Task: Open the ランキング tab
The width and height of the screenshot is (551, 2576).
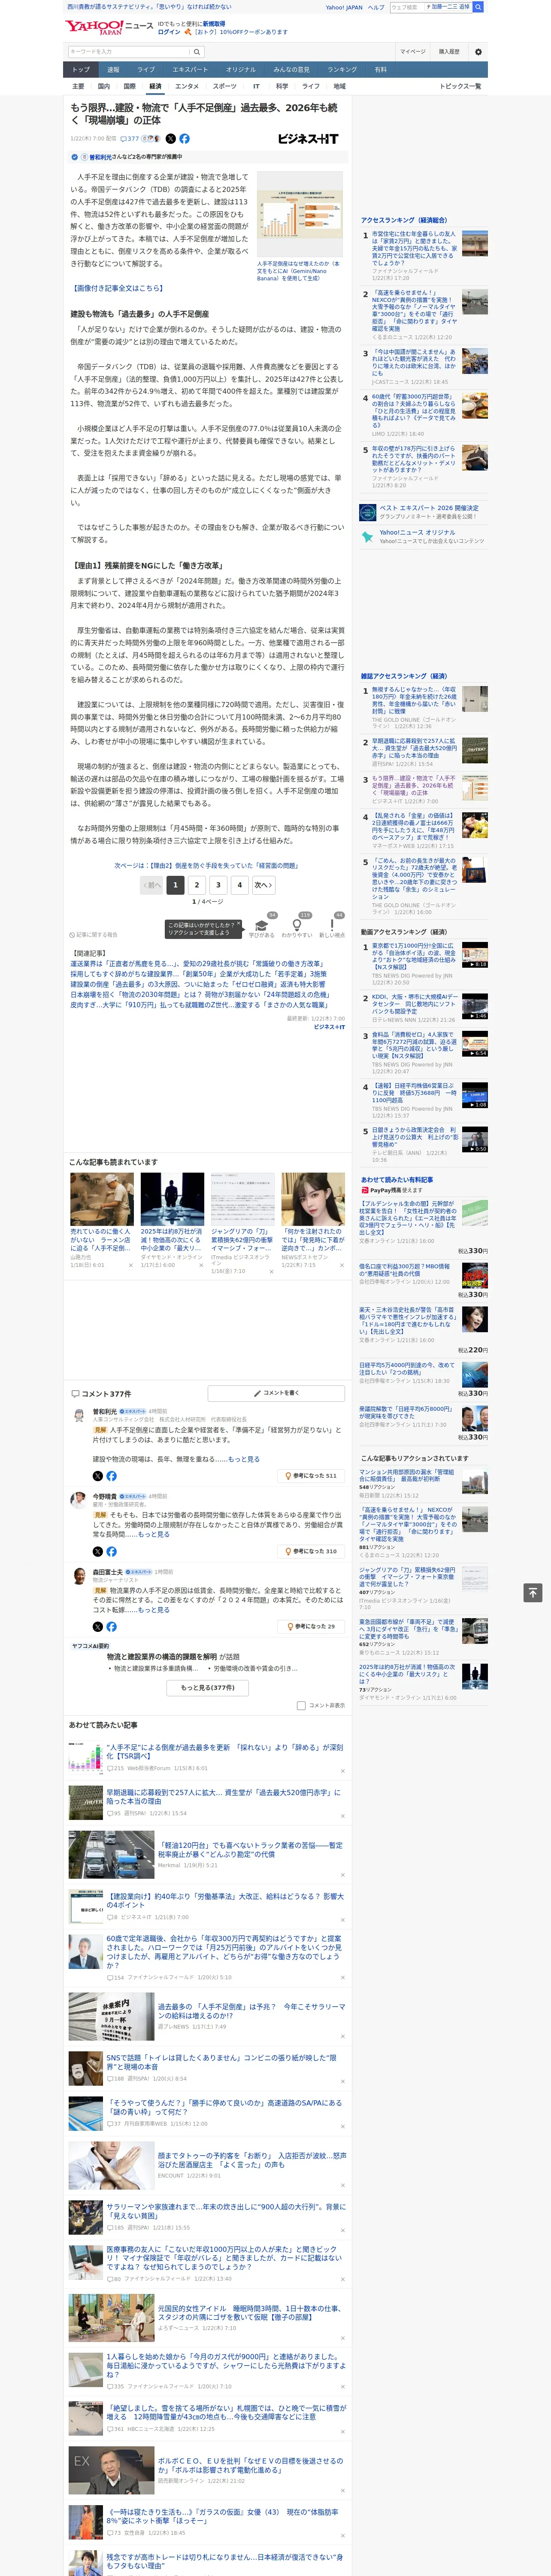Action: pyautogui.click(x=342, y=70)
